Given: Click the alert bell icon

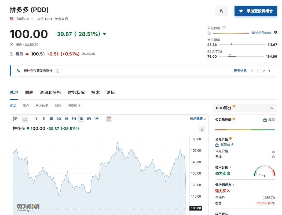Looking at the screenshot, I should (222, 11).
